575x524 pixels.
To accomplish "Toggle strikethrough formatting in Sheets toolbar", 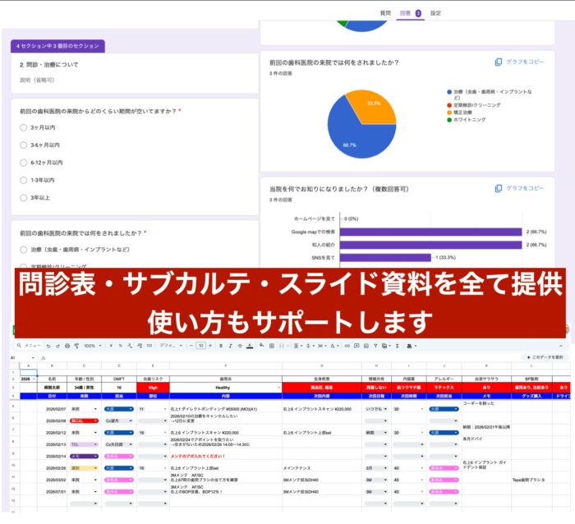I will point(240,346).
